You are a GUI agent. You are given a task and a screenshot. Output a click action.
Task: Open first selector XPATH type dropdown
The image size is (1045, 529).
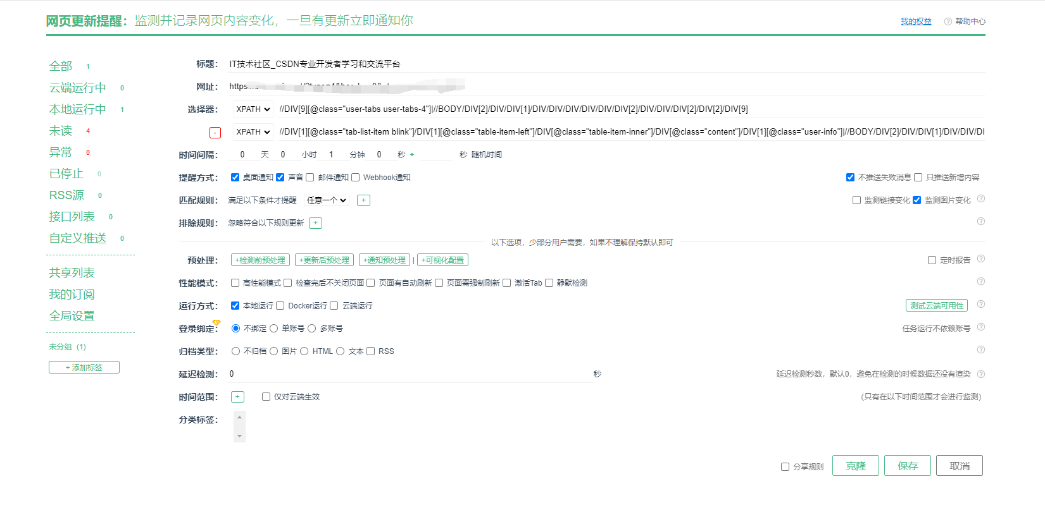[253, 109]
